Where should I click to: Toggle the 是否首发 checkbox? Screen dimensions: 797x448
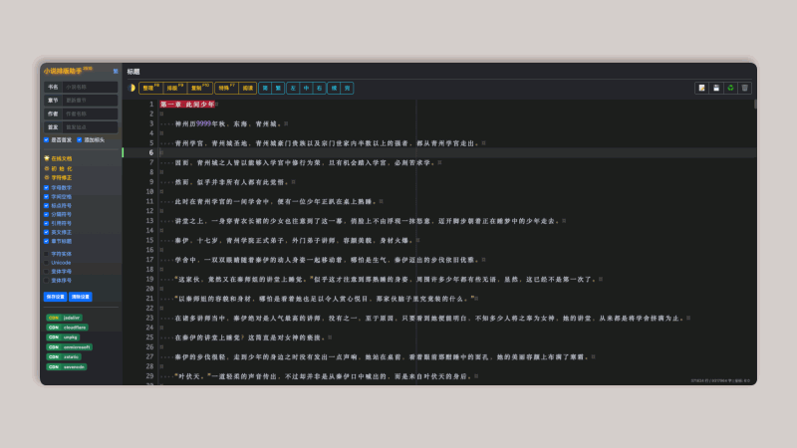pyautogui.click(x=46, y=139)
